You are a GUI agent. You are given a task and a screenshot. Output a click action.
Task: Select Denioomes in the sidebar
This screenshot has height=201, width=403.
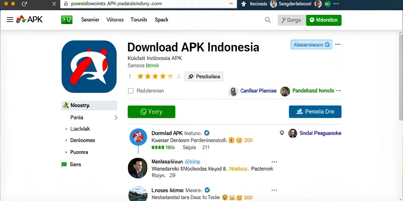(83, 140)
